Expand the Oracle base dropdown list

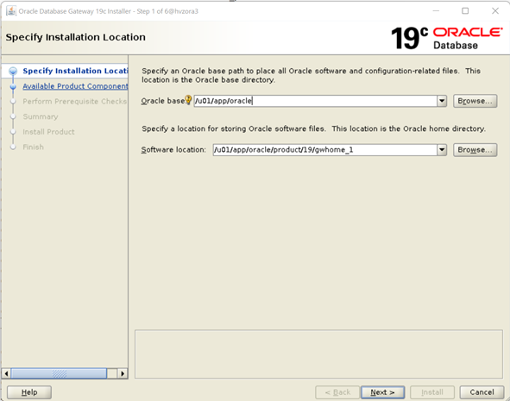pos(442,101)
